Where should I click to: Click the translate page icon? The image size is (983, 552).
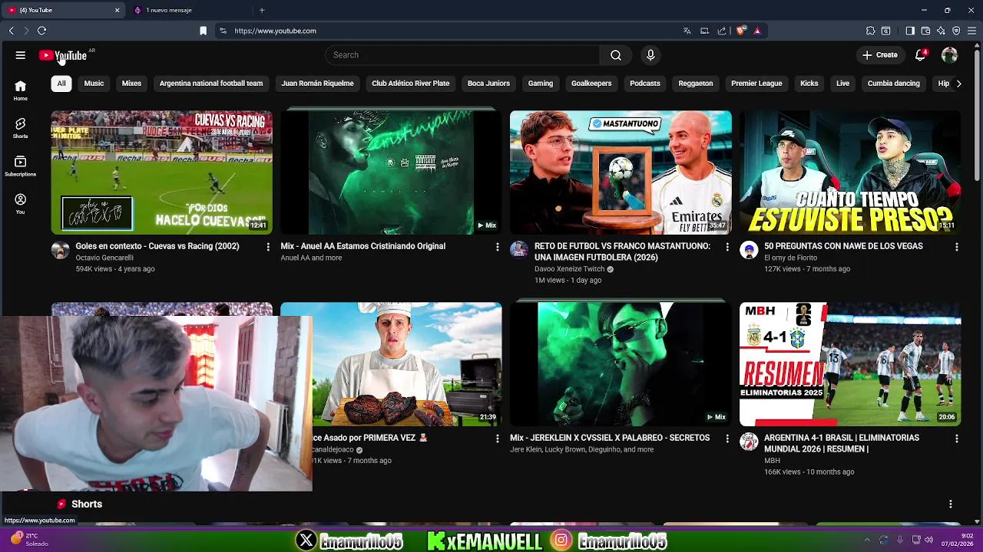(687, 31)
